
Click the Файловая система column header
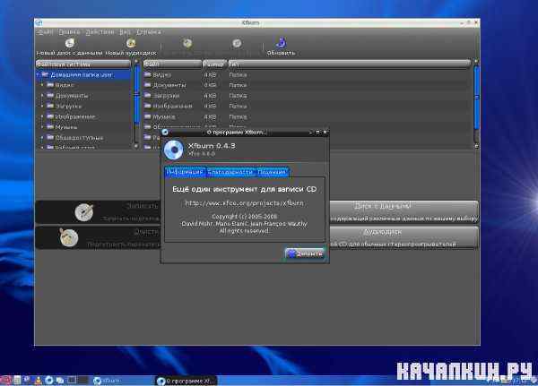pos(83,64)
